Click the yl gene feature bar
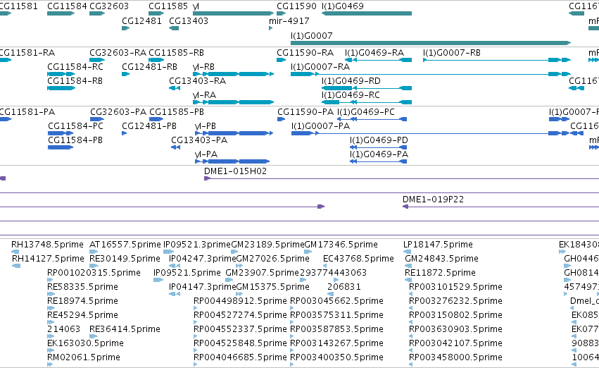The width and height of the screenshot is (599, 368). (234, 13)
